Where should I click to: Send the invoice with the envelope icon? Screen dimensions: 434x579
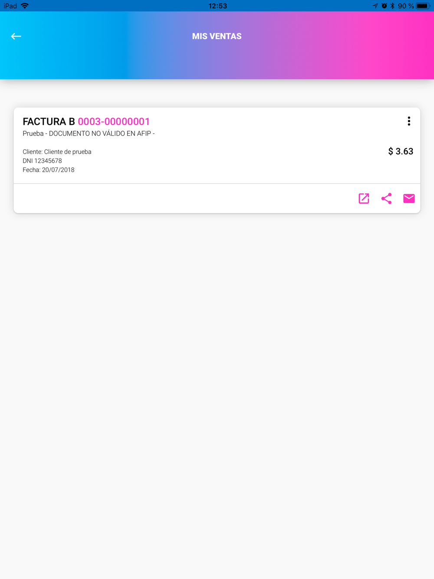(x=409, y=198)
